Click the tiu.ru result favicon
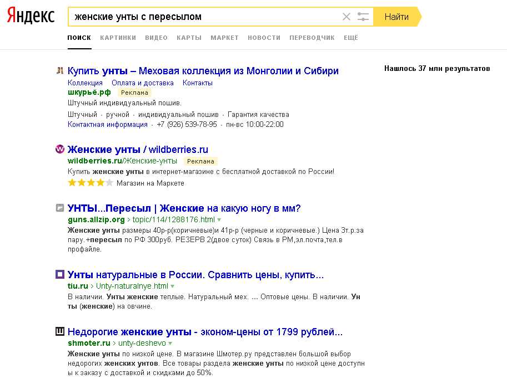 [60, 275]
